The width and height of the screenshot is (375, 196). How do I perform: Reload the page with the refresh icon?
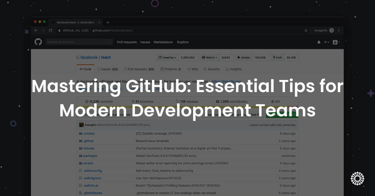click(x=51, y=30)
